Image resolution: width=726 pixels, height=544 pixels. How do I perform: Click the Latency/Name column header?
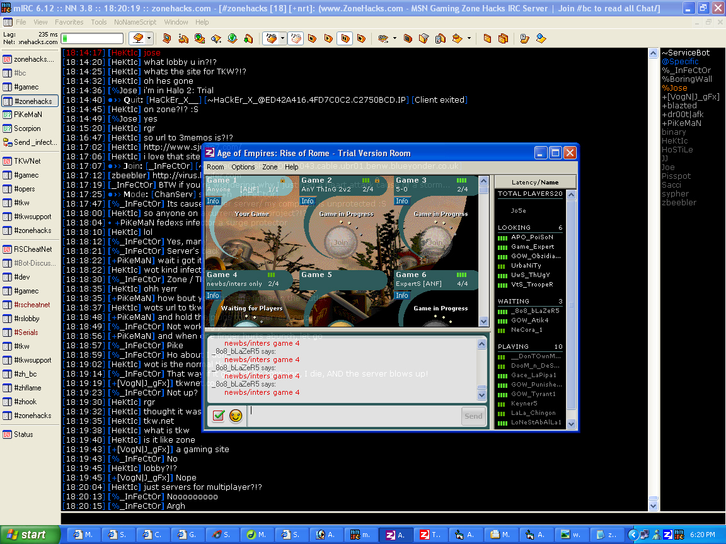tap(535, 182)
